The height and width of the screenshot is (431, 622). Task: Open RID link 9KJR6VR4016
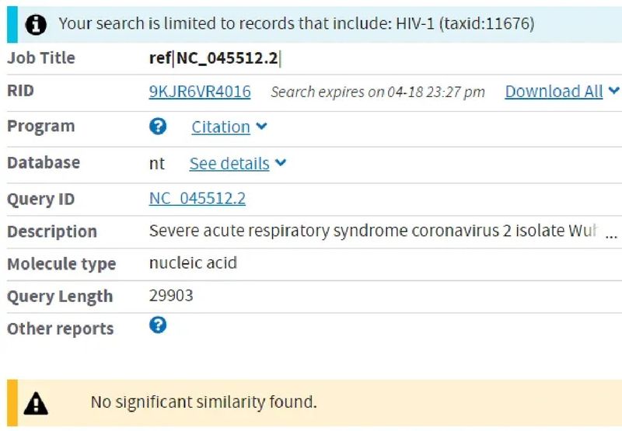[200, 92]
